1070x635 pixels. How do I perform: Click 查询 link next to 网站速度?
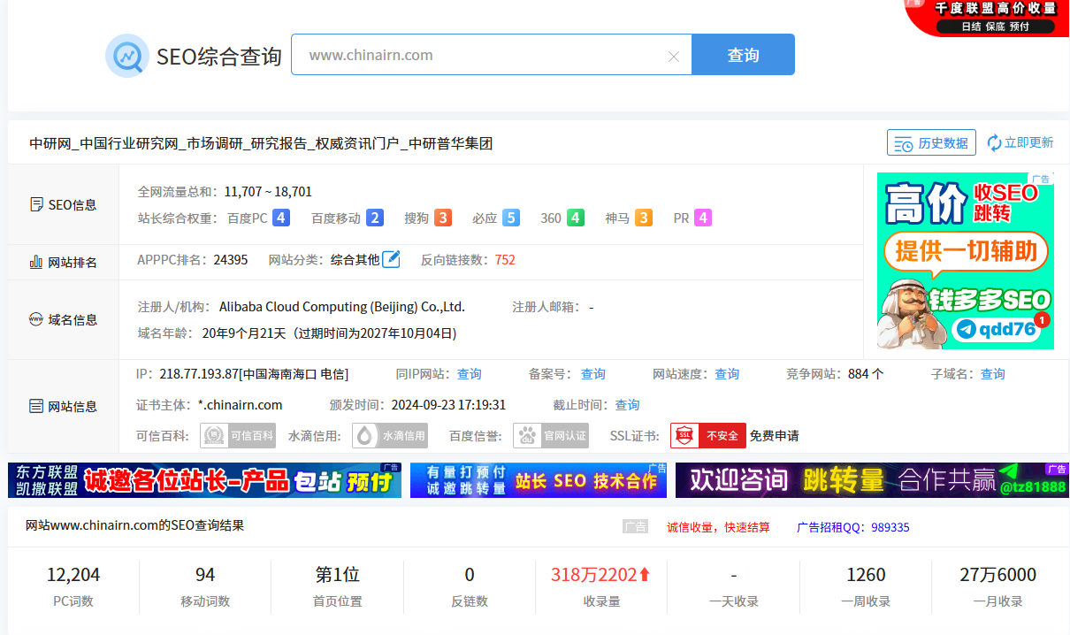727,374
